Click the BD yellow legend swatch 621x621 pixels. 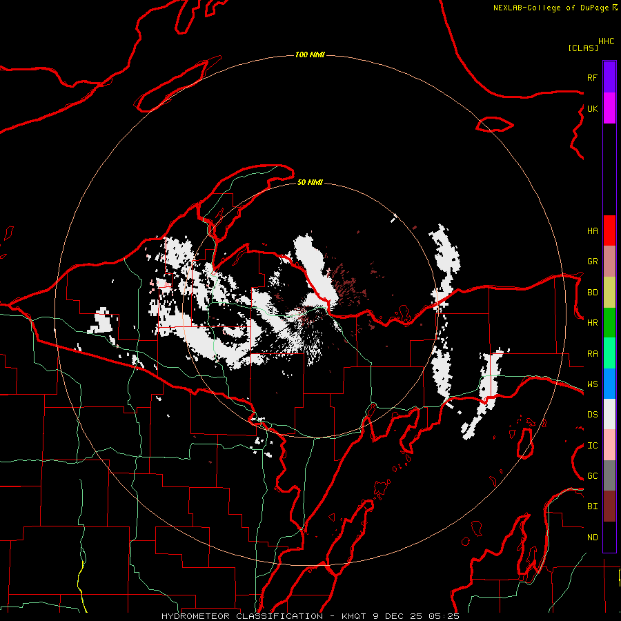tap(609, 293)
